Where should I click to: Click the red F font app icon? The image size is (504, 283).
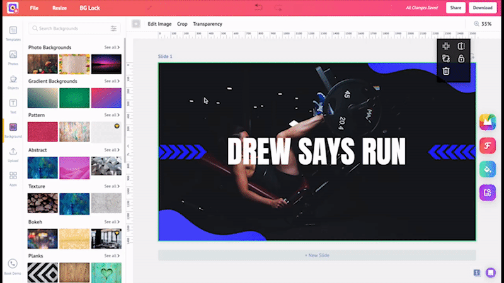click(488, 146)
